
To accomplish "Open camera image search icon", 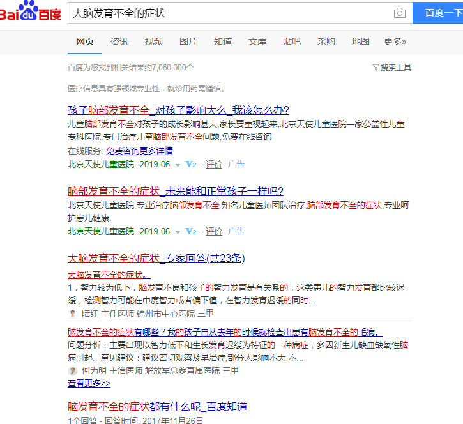I will point(400,13).
